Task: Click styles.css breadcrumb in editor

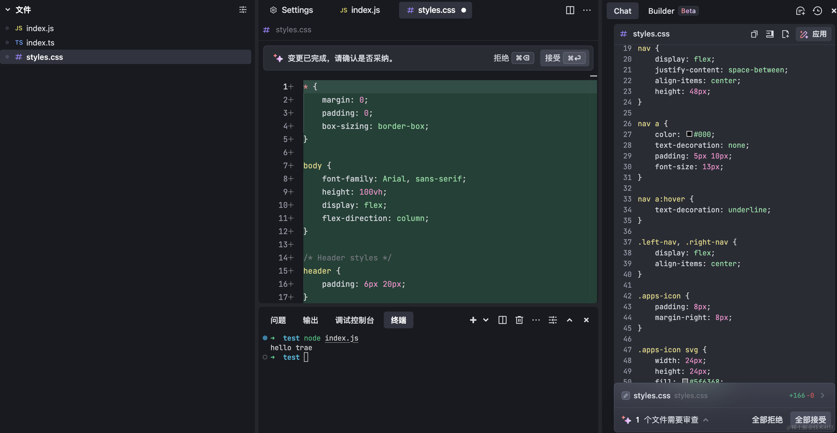Action: [x=293, y=30]
